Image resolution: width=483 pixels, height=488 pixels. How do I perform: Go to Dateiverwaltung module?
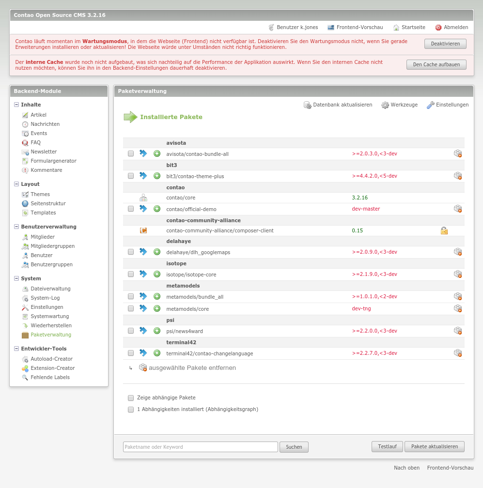50,289
